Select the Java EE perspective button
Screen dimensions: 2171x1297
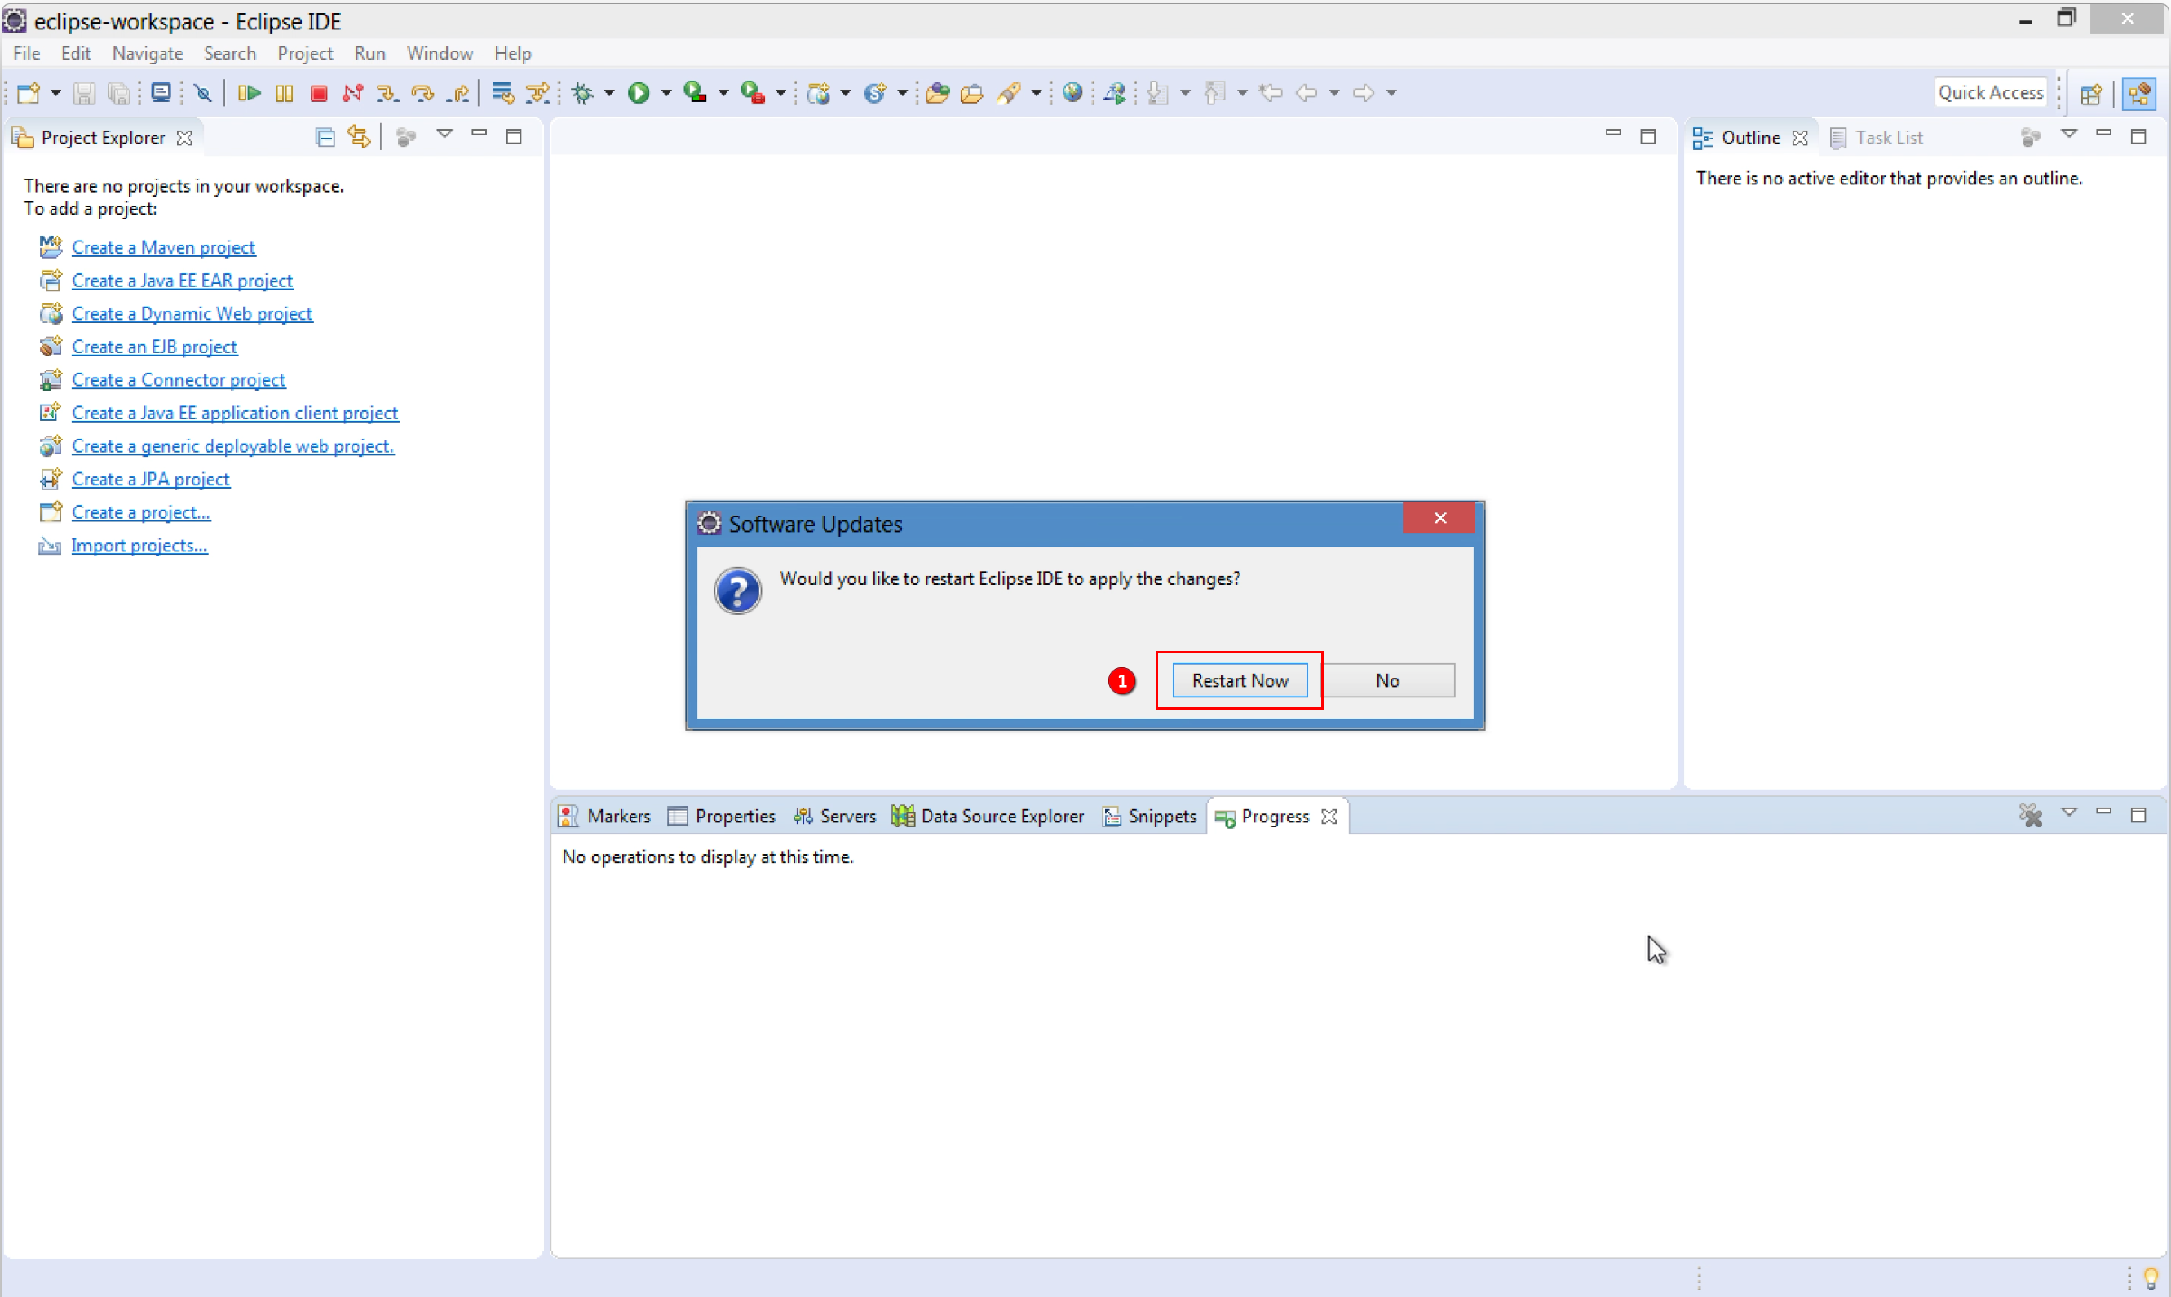point(2139,94)
